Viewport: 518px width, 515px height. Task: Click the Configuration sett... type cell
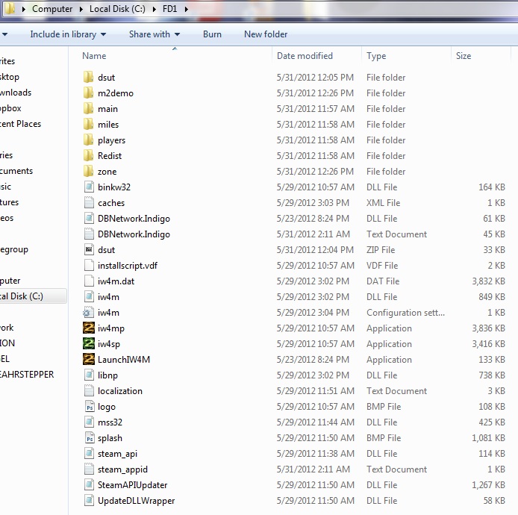pos(405,313)
